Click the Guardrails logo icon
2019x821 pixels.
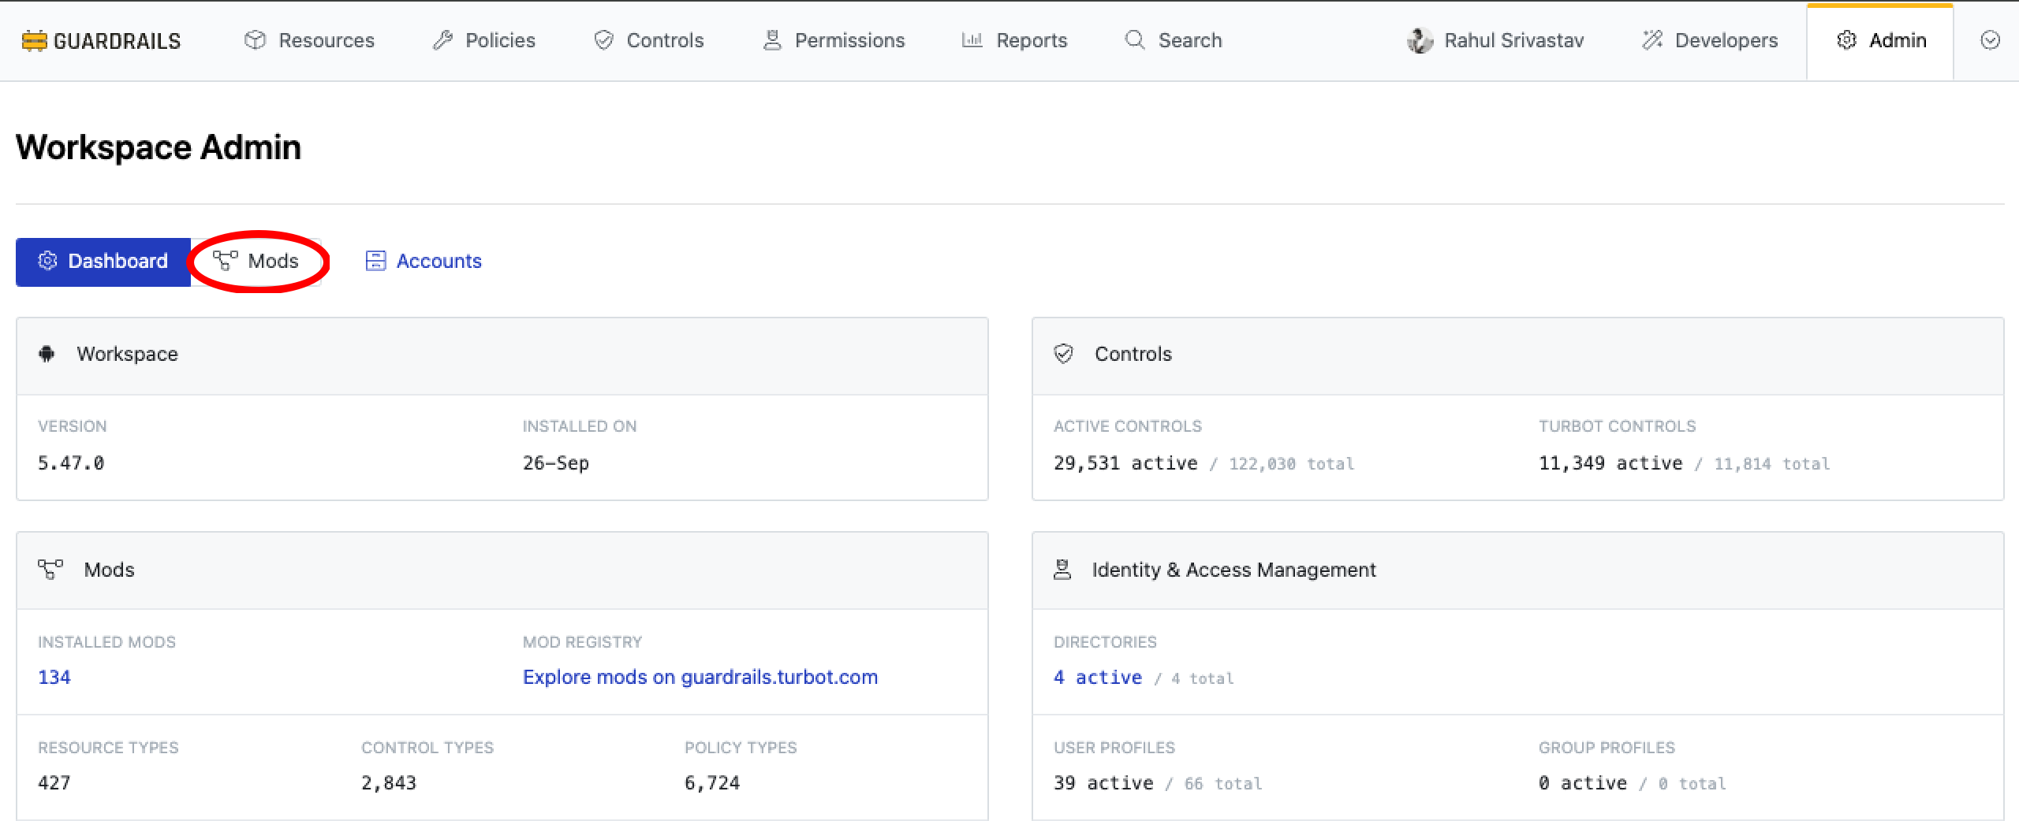(x=33, y=40)
